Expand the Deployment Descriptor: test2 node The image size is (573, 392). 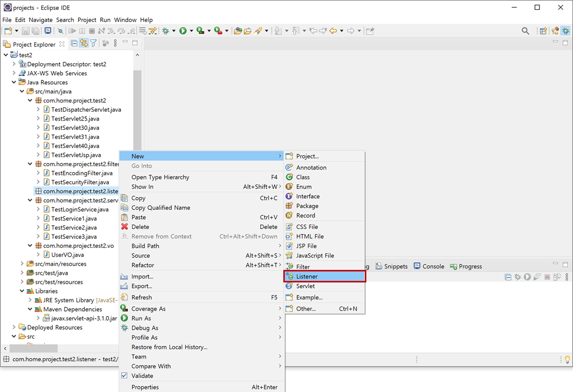point(14,64)
